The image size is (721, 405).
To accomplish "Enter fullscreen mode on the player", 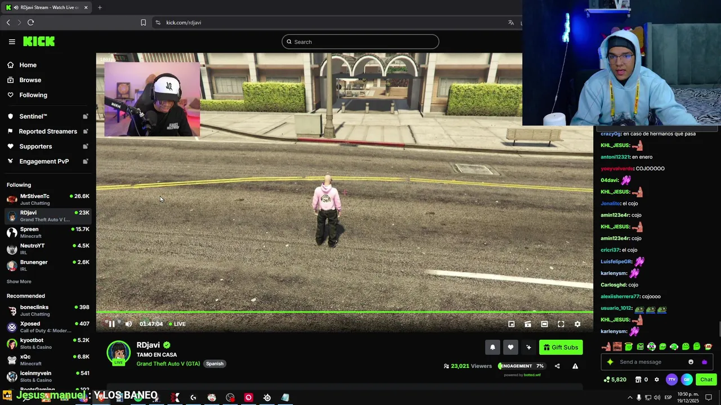I will coord(561,324).
